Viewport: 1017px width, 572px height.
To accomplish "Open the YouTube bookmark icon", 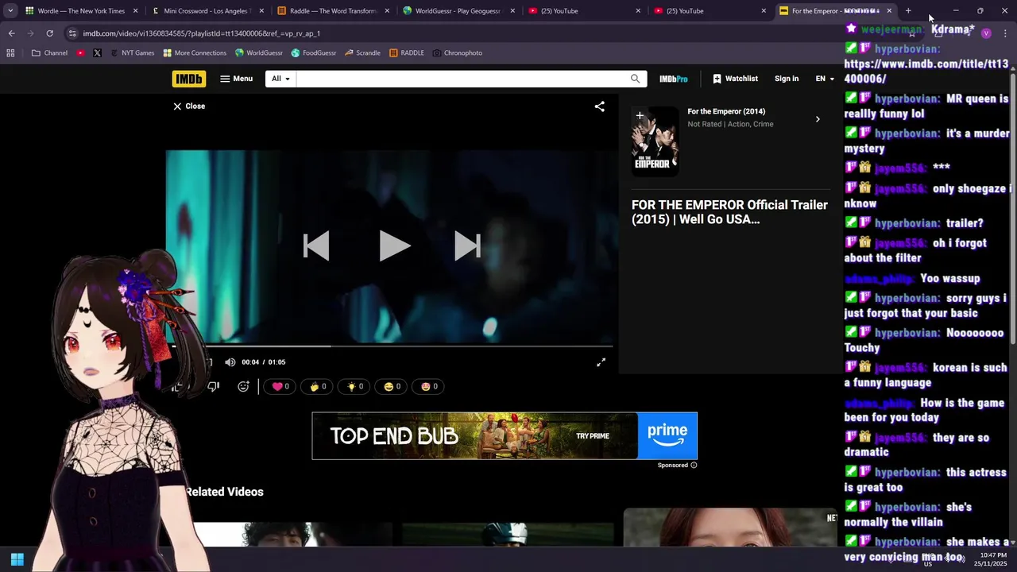I will [81, 53].
